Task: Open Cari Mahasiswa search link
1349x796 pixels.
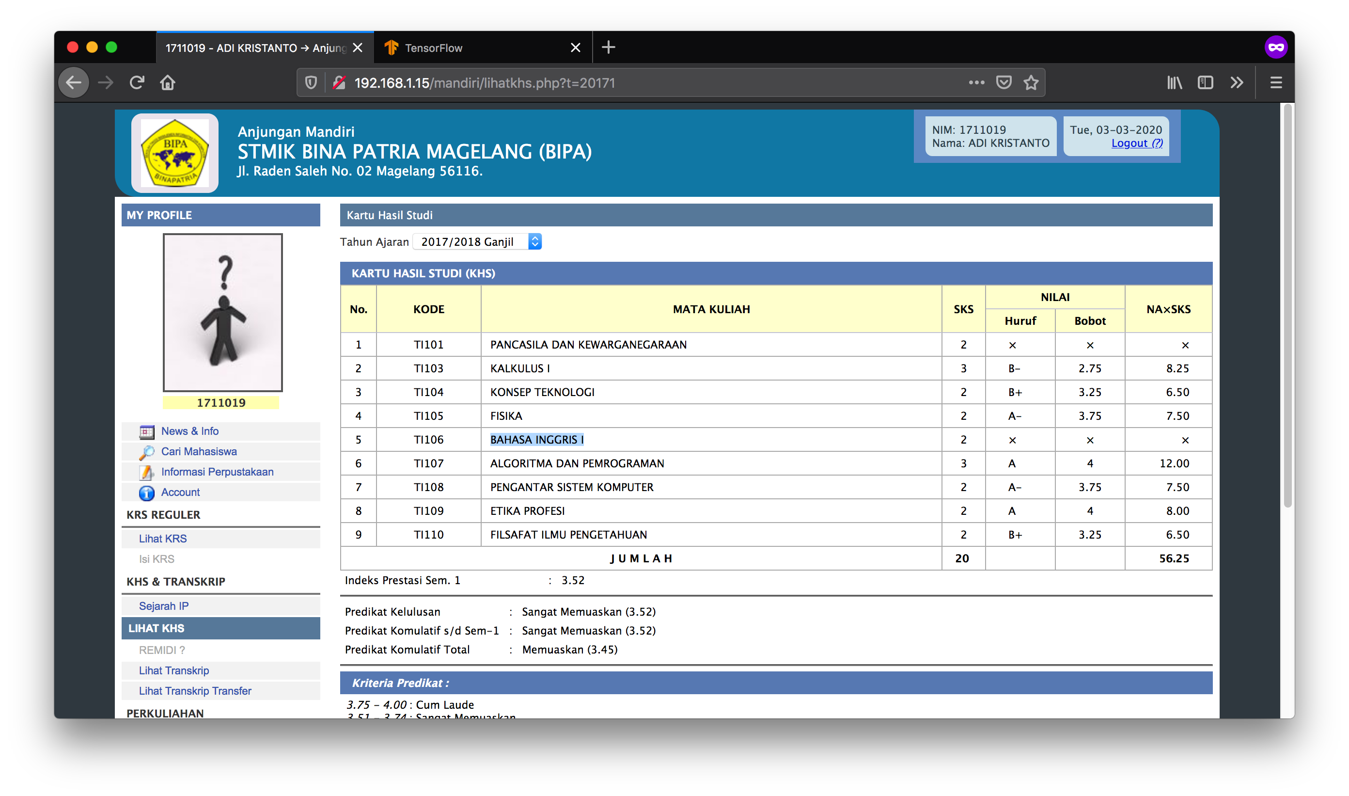Action: coord(199,452)
